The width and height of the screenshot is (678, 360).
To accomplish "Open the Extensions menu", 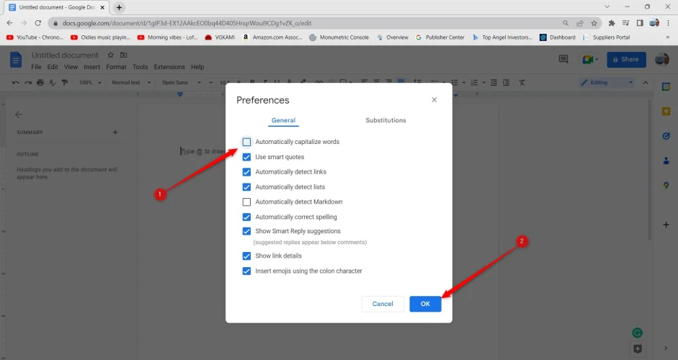I will point(169,67).
